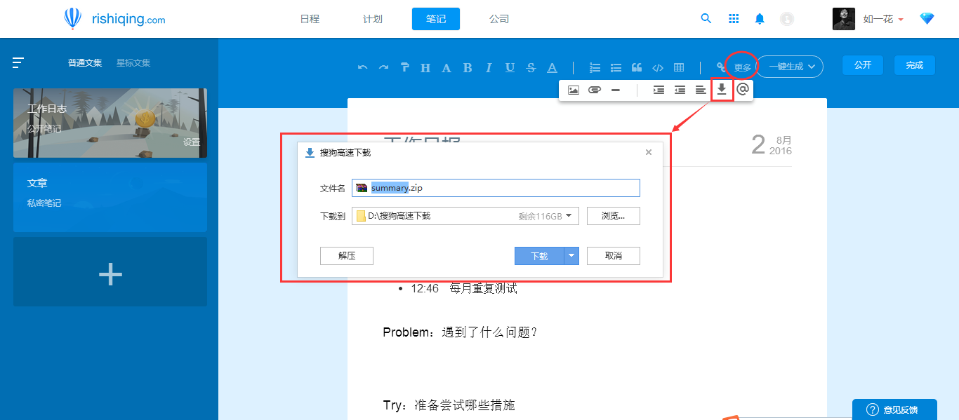Screen dimensions: 959x420
Task: Click the code block icon
Action: pyautogui.click(x=658, y=67)
